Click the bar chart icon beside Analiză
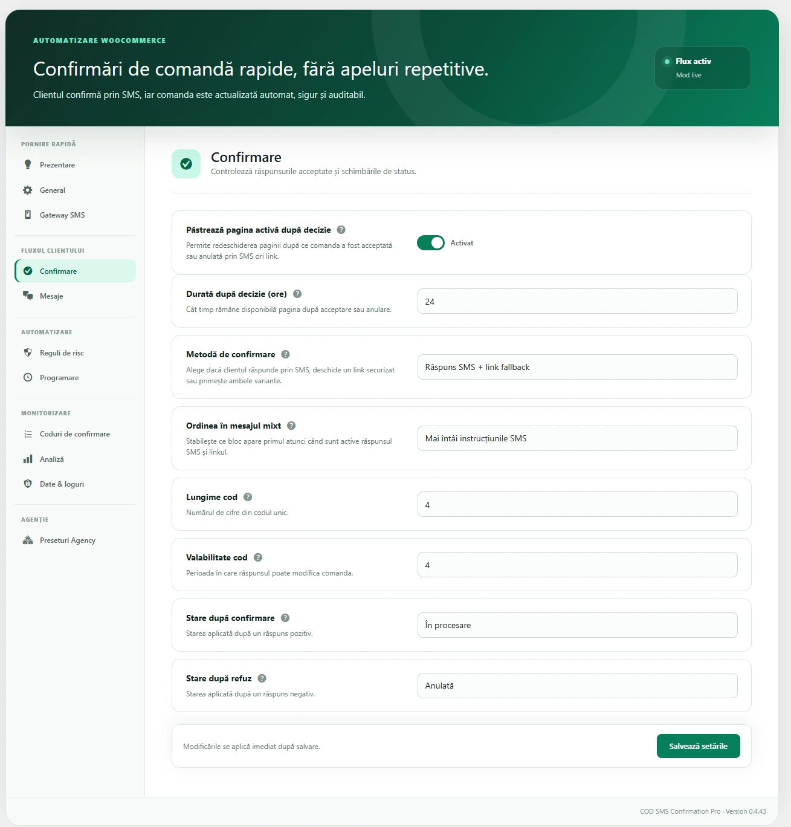Viewport: 791px width, 827px height. tap(28, 459)
